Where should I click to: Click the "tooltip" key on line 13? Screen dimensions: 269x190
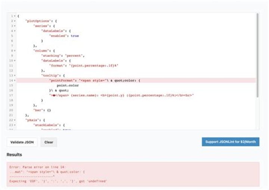click(50, 75)
